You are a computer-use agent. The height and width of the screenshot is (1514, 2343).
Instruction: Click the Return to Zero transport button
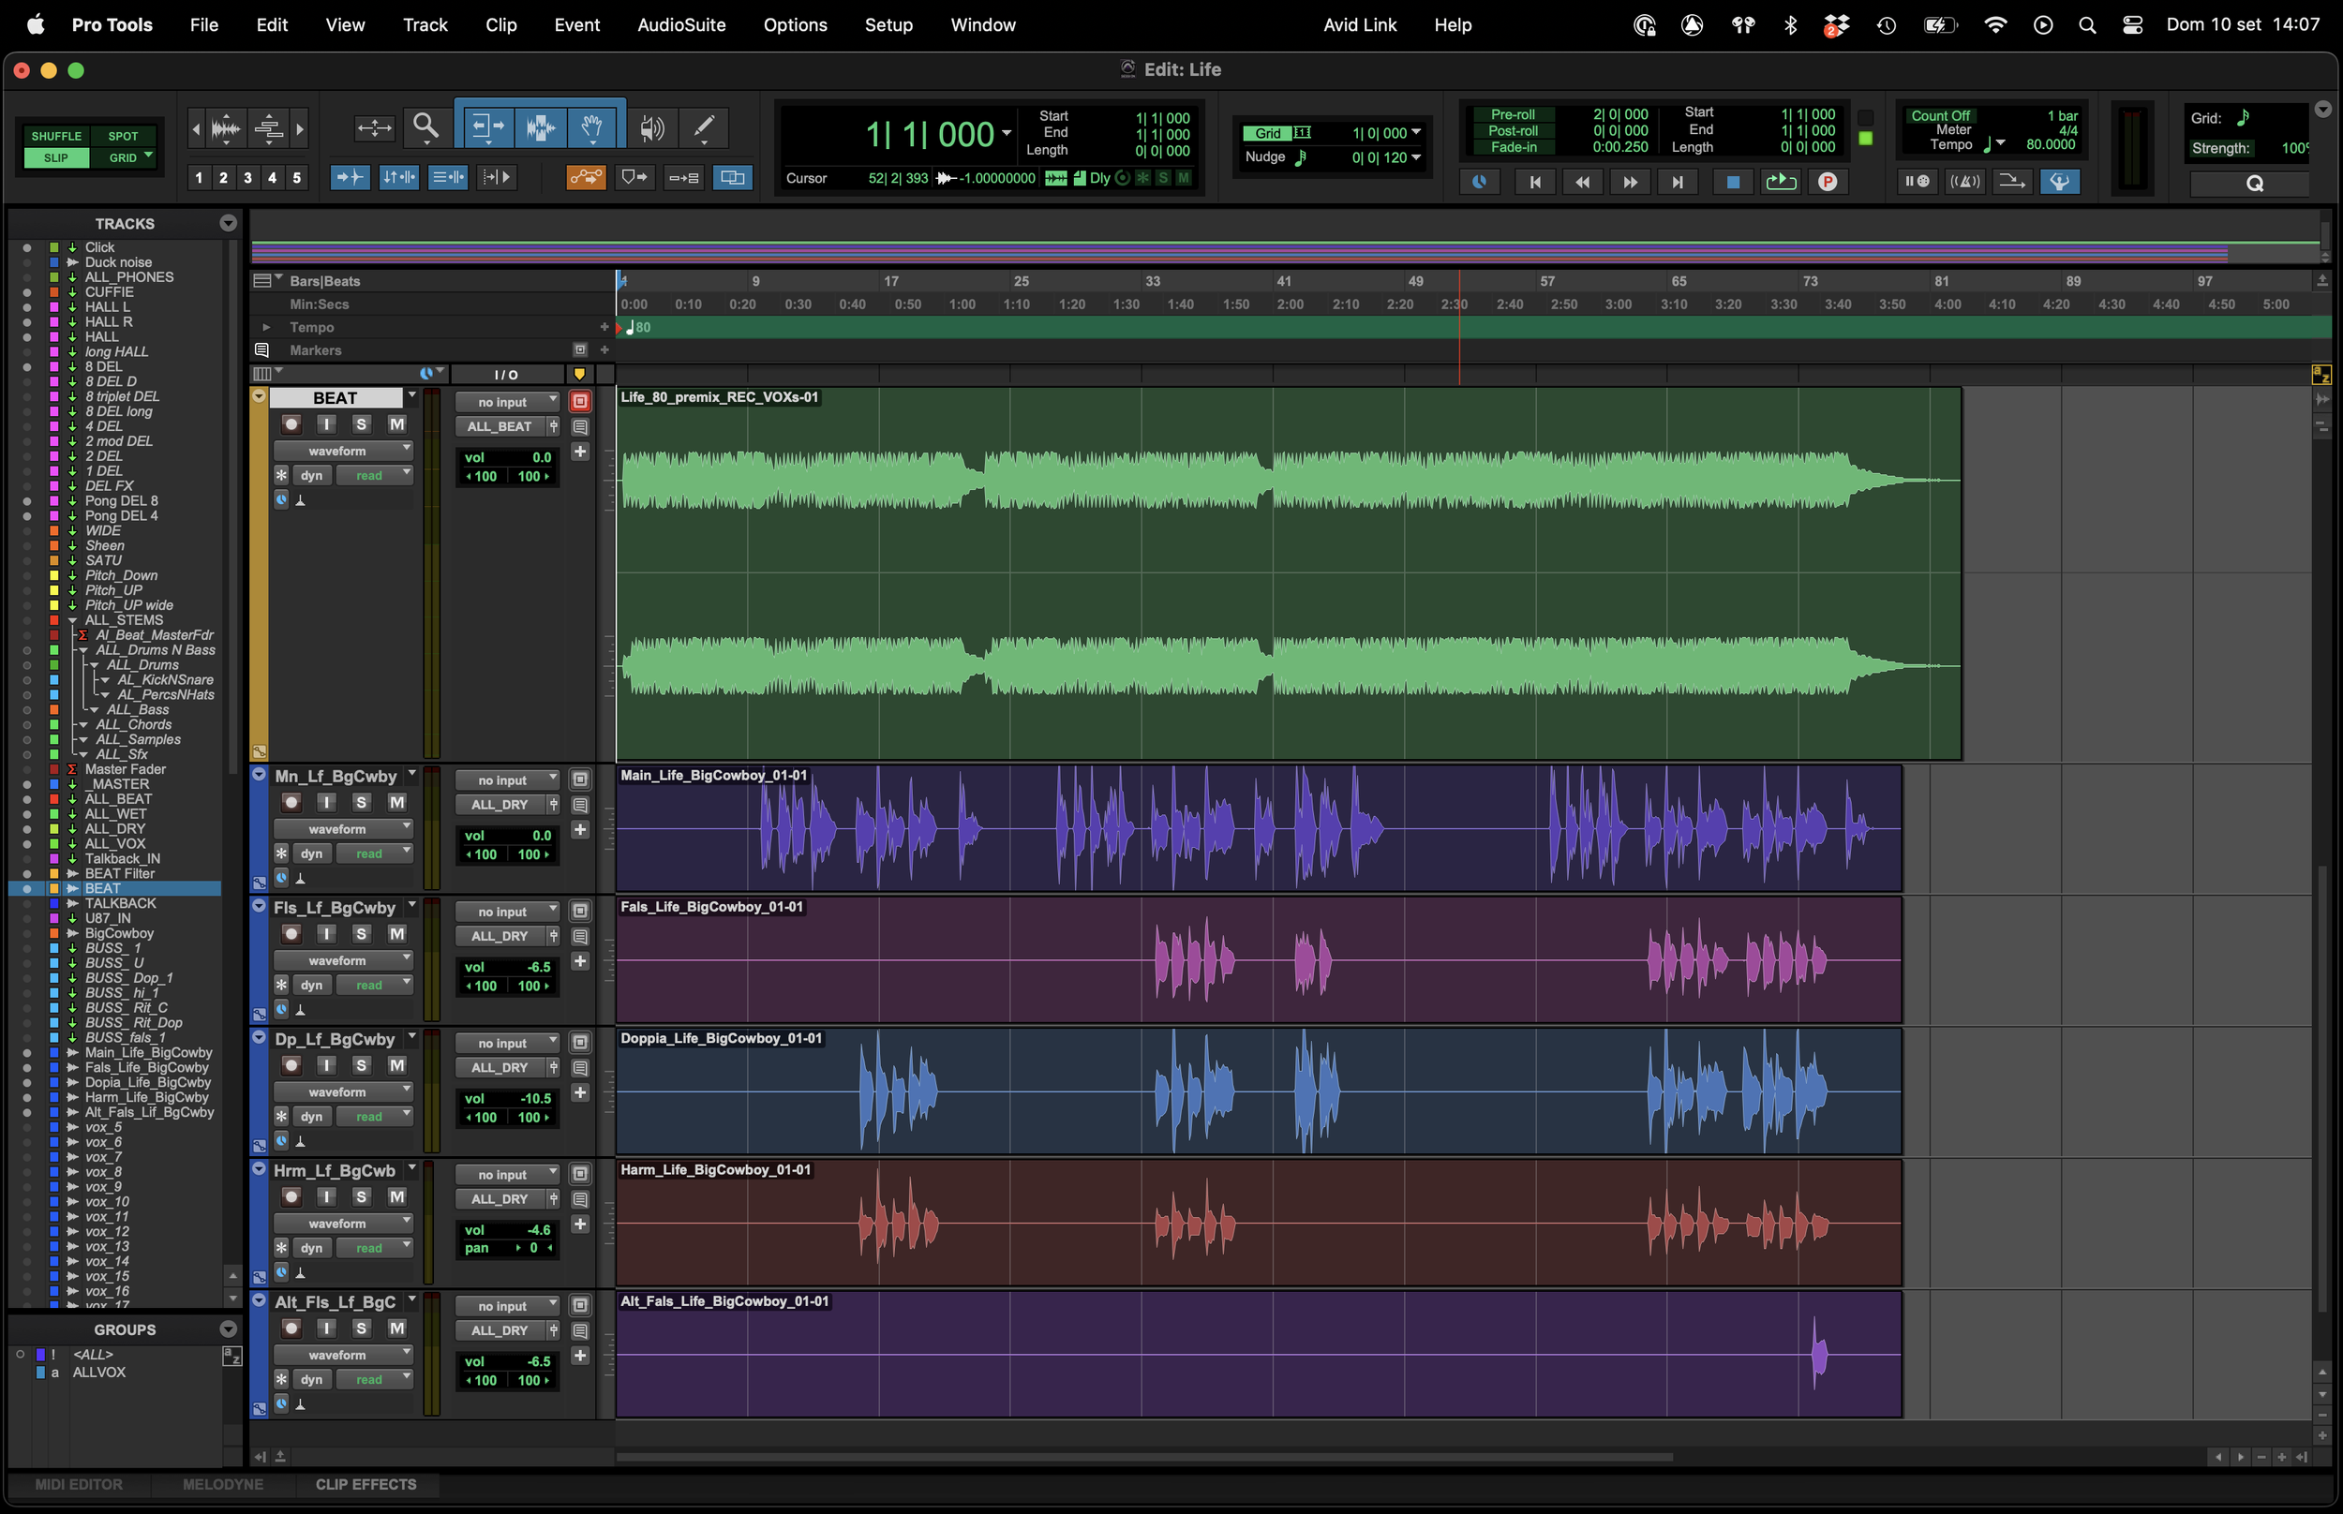tap(1535, 182)
